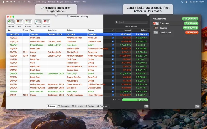The height and width of the screenshot is (129, 207).
Task: Select the Checking account icon in sidebar
Action: pyautogui.click(x=156, y=23)
